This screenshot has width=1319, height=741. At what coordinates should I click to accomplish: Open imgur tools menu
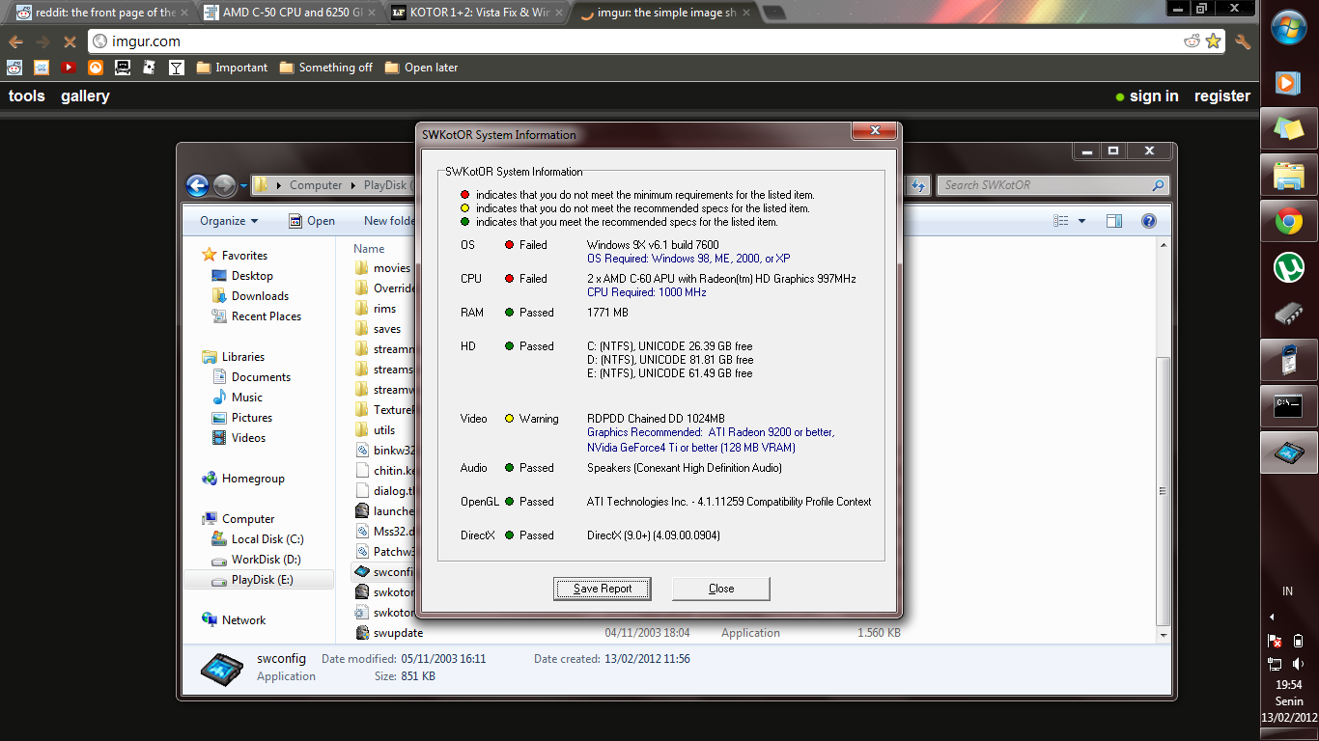(x=27, y=96)
